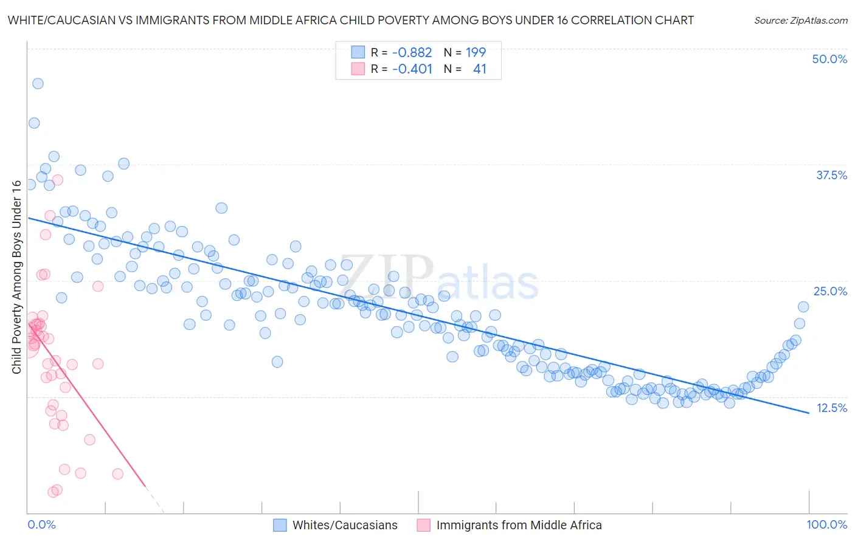Click the 50.0% y-axis label
Image resolution: width=855 pixels, height=542 pixels.
pyautogui.click(x=829, y=59)
